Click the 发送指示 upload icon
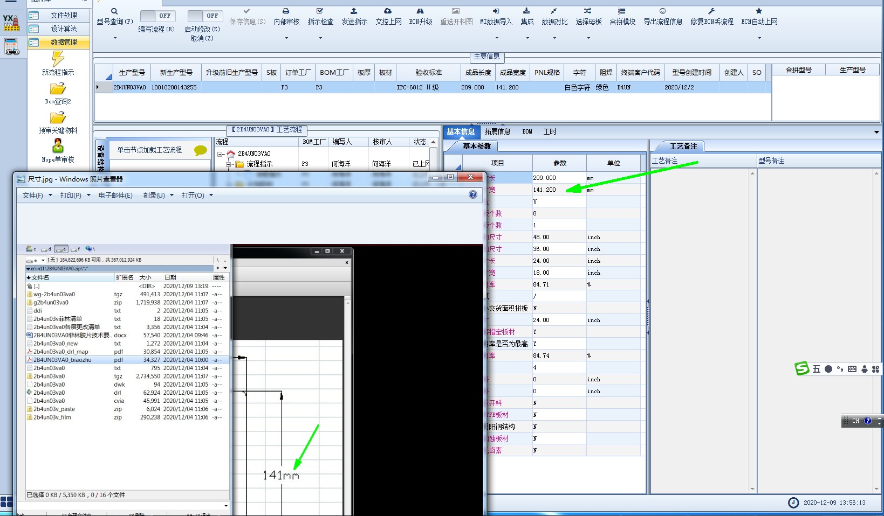Screen dimensions: 884x516 pyautogui.click(x=354, y=11)
